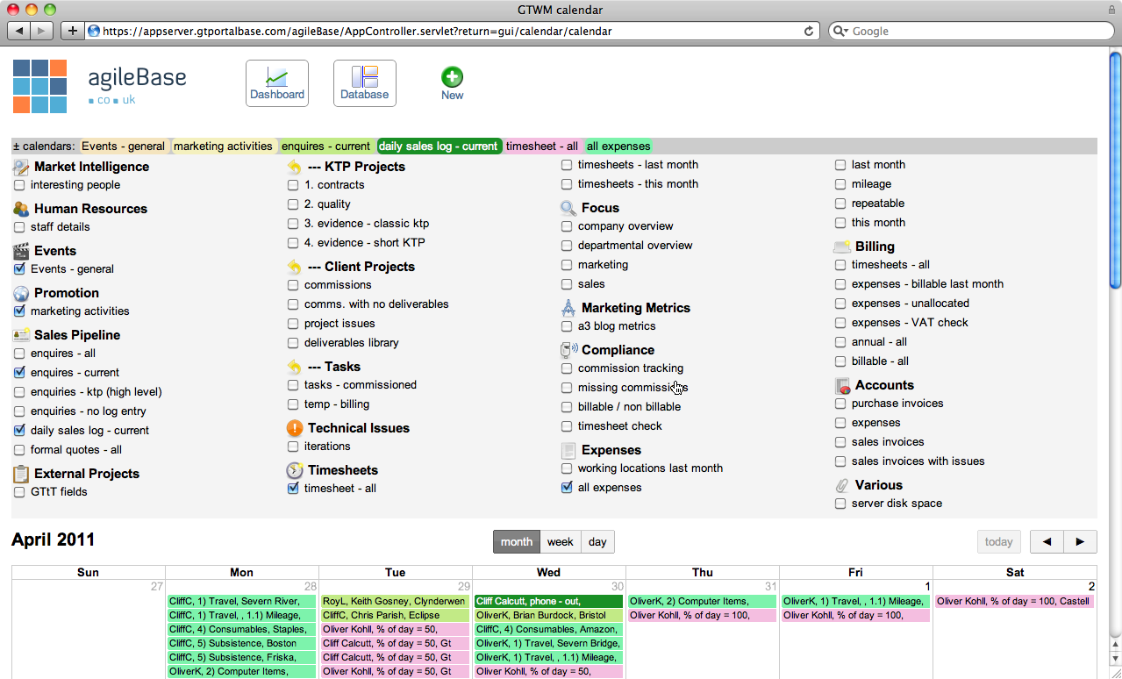Image resolution: width=1122 pixels, height=679 pixels.
Task: Expand the KTP Projects section arrow
Action: click(295, 167)
